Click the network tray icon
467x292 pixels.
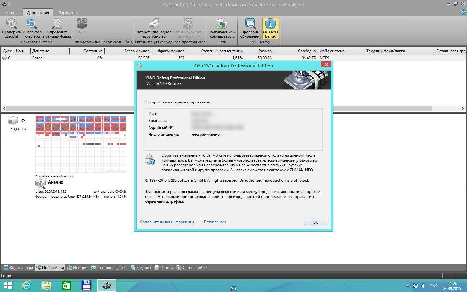tap(415, 286)
